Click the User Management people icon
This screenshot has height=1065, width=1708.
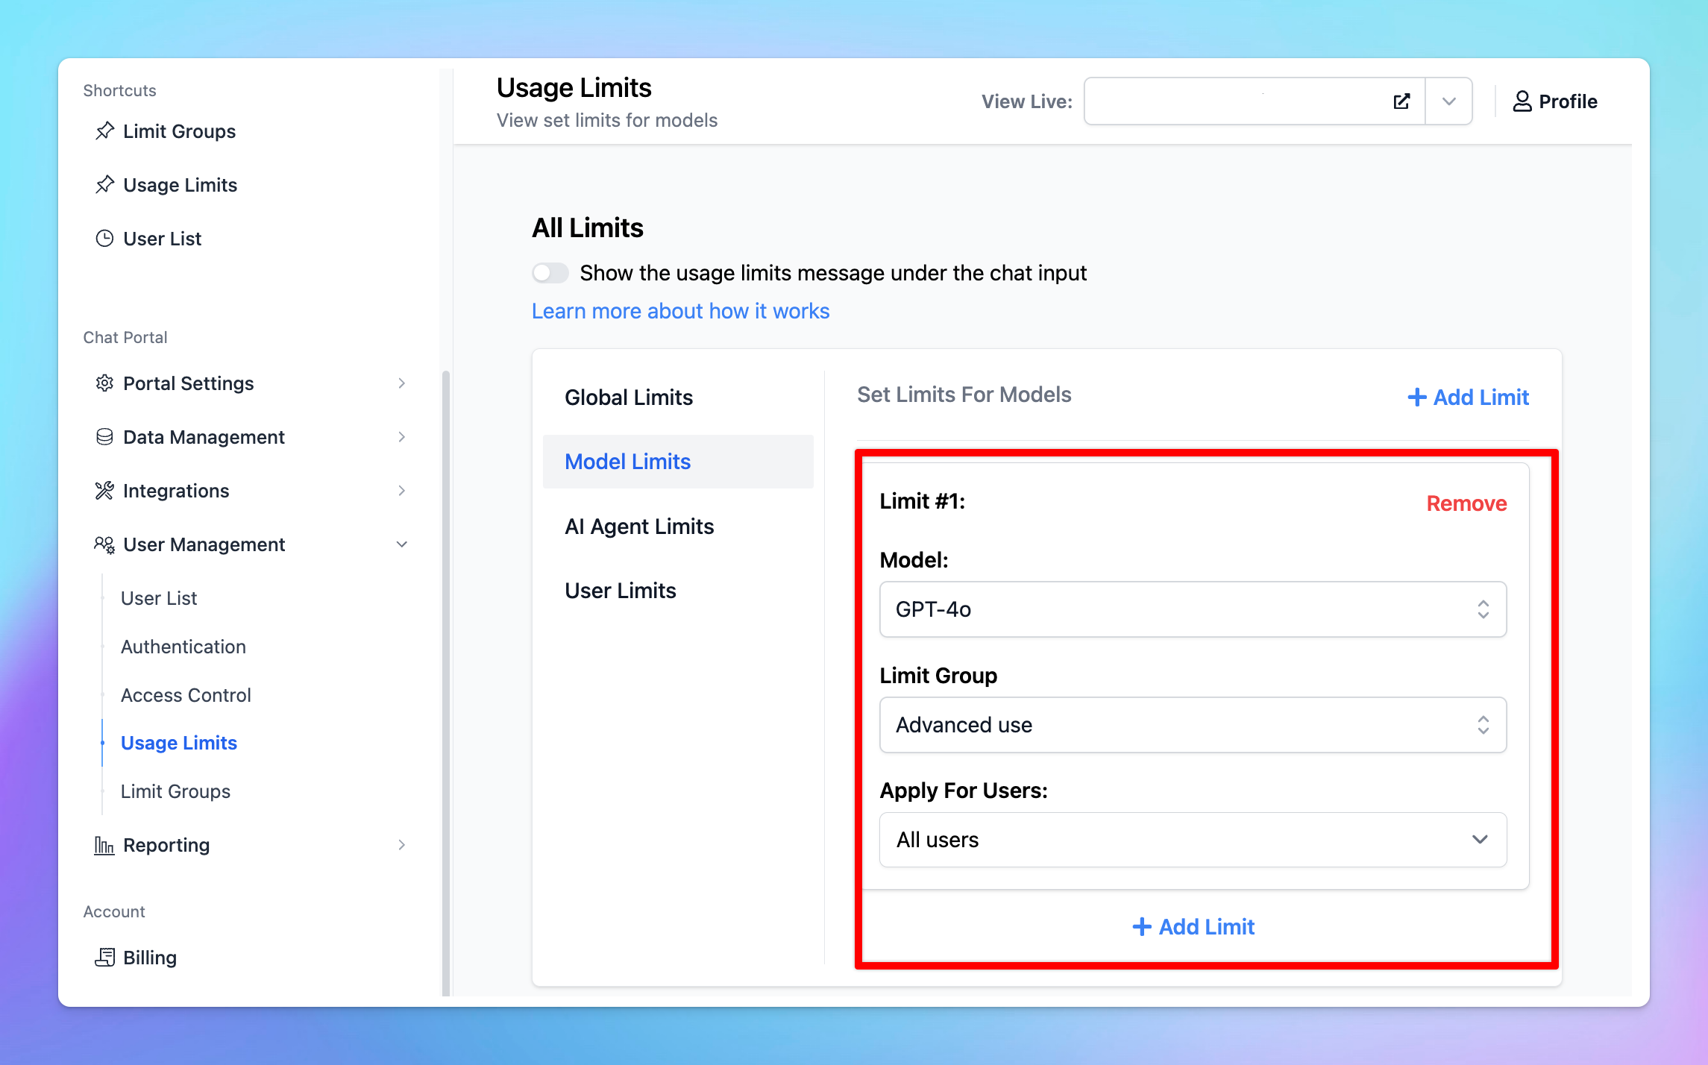pos(103,544)
